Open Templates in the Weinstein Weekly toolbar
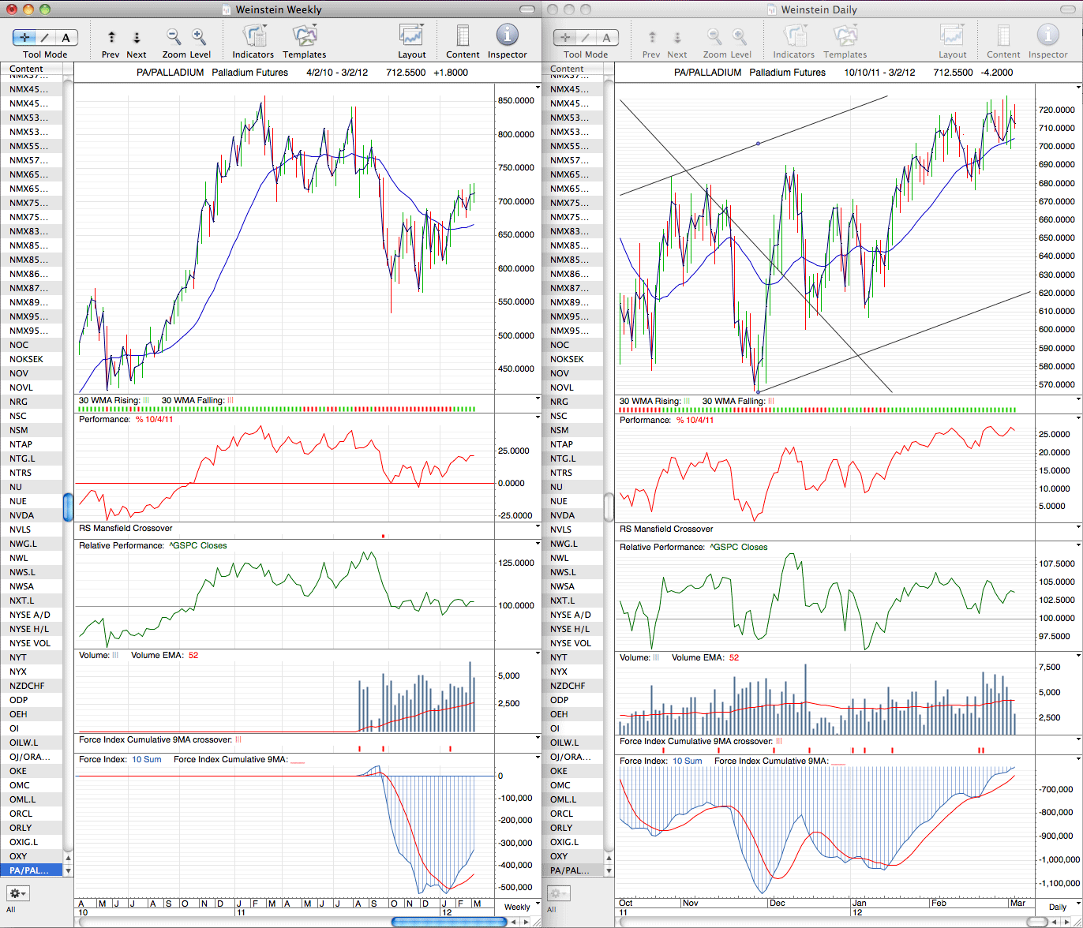 (305, 37)
